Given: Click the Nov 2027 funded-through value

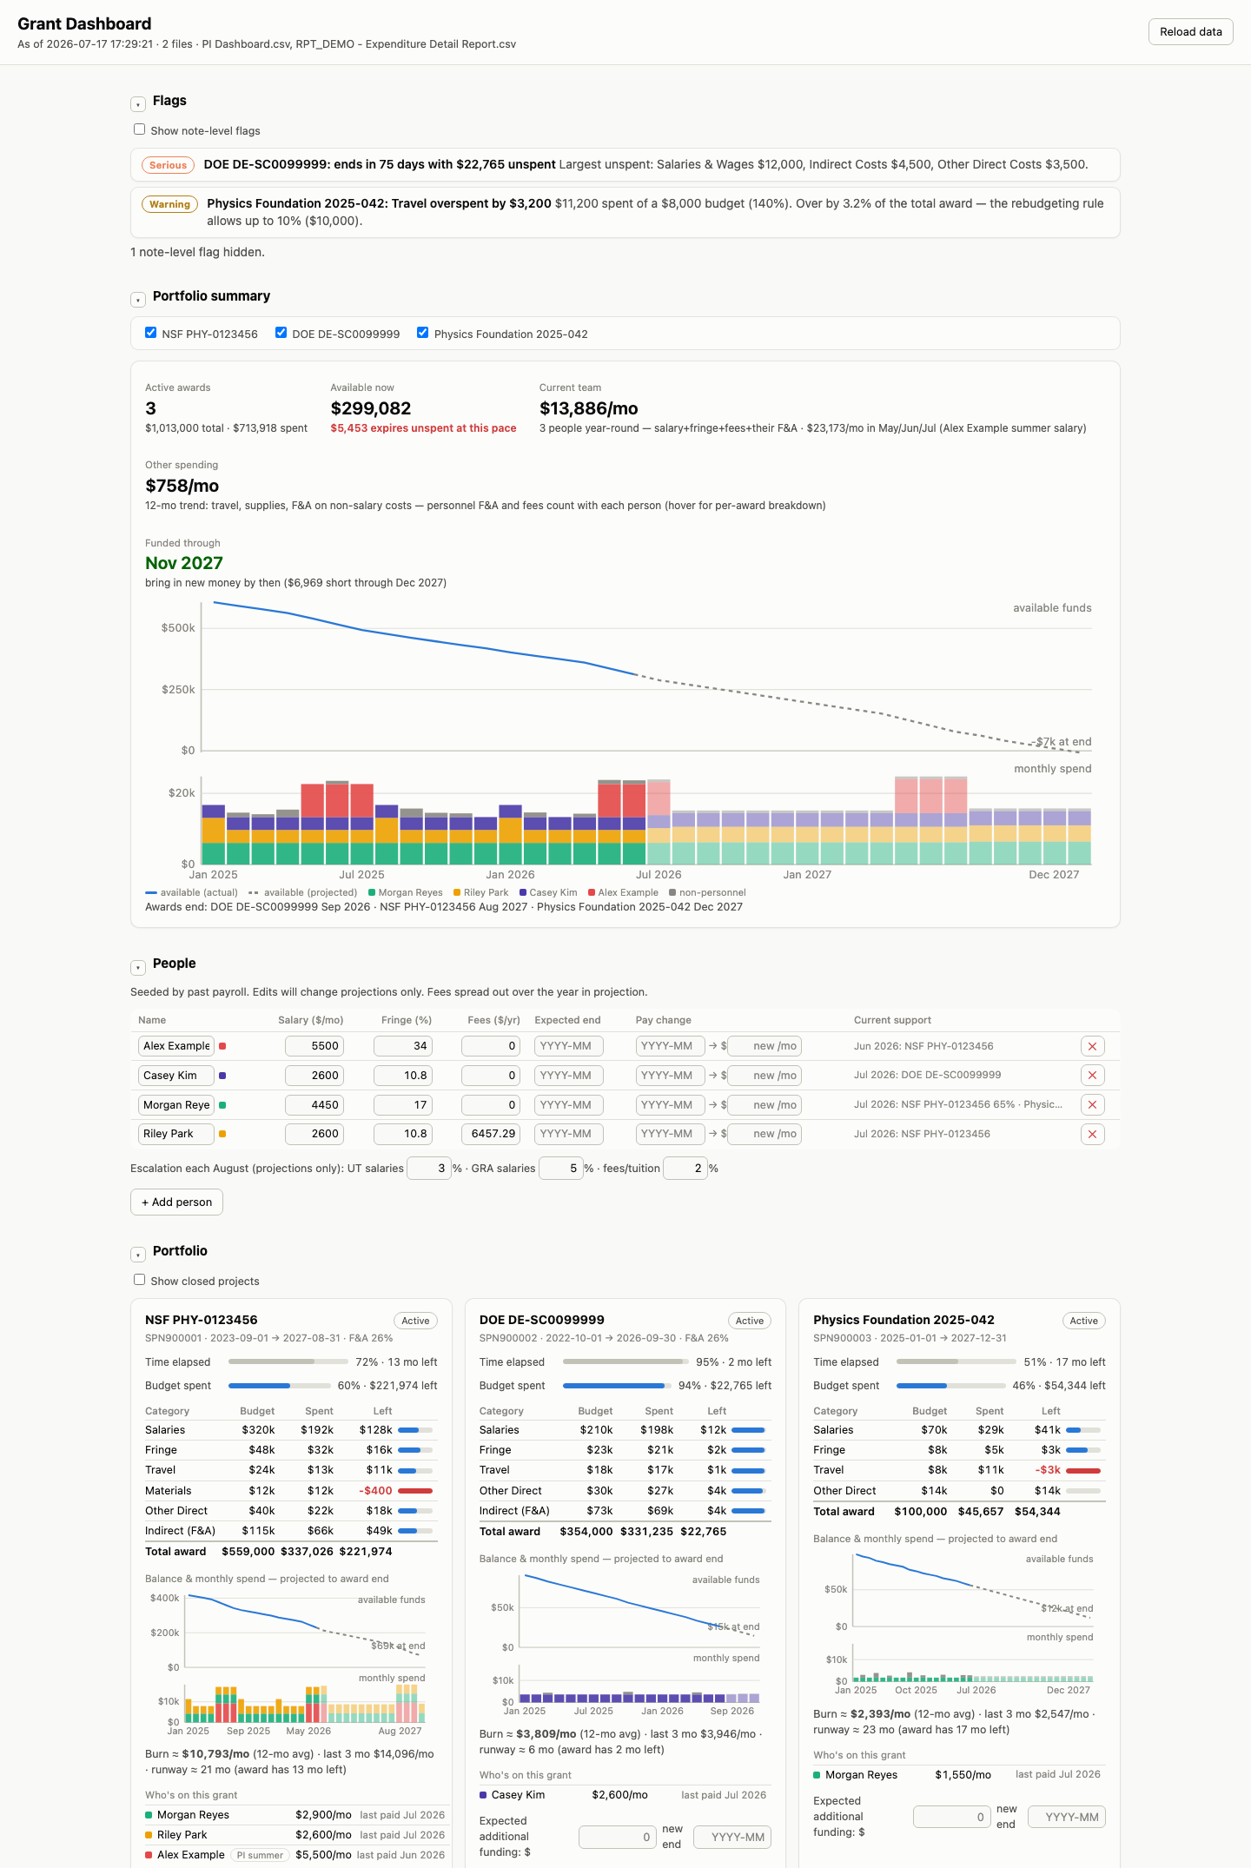Looking at the screenshot, I should [184, 563].
